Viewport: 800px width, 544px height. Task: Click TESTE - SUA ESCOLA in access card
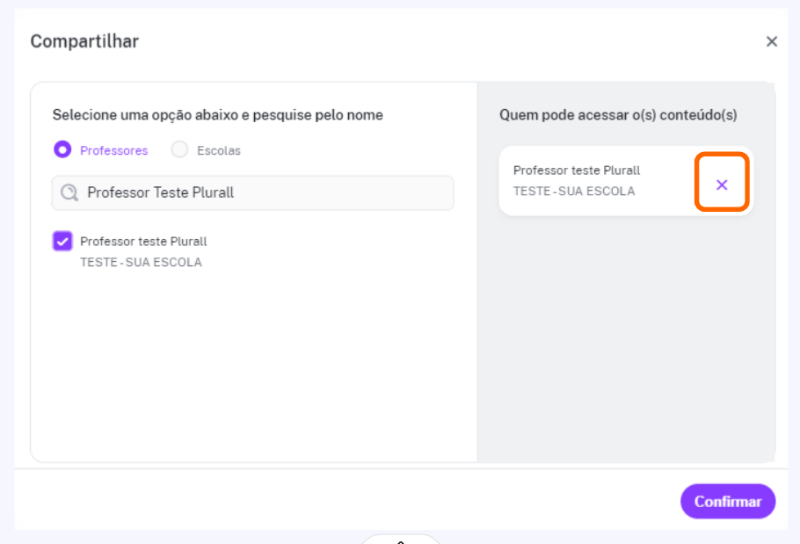(574, 192)
